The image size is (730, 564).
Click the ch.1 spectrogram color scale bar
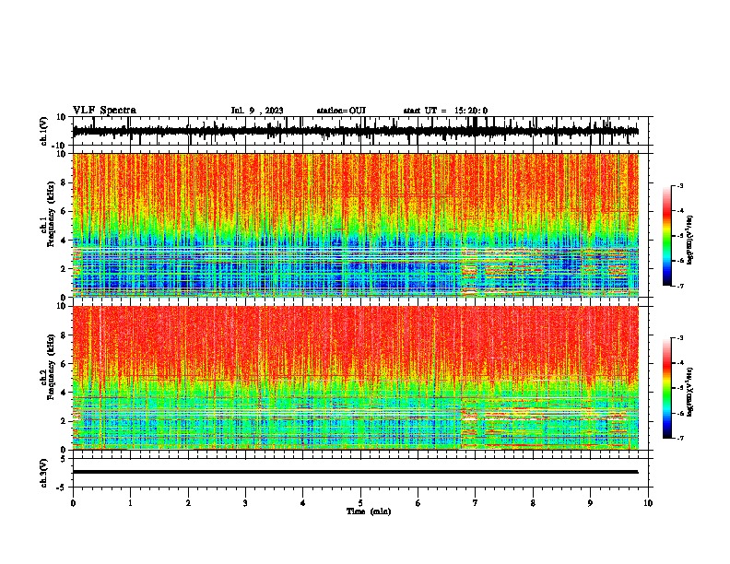click(x=666, y=236)
